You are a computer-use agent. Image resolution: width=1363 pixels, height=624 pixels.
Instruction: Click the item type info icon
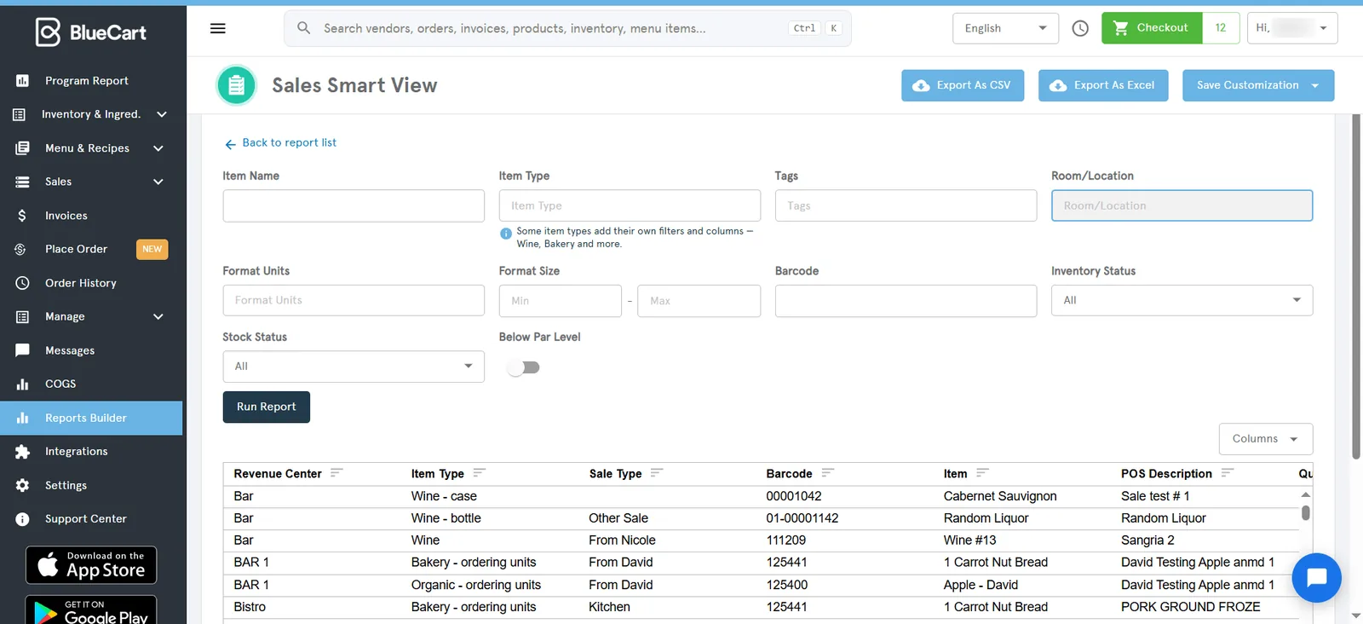click(x=506, y=234)
